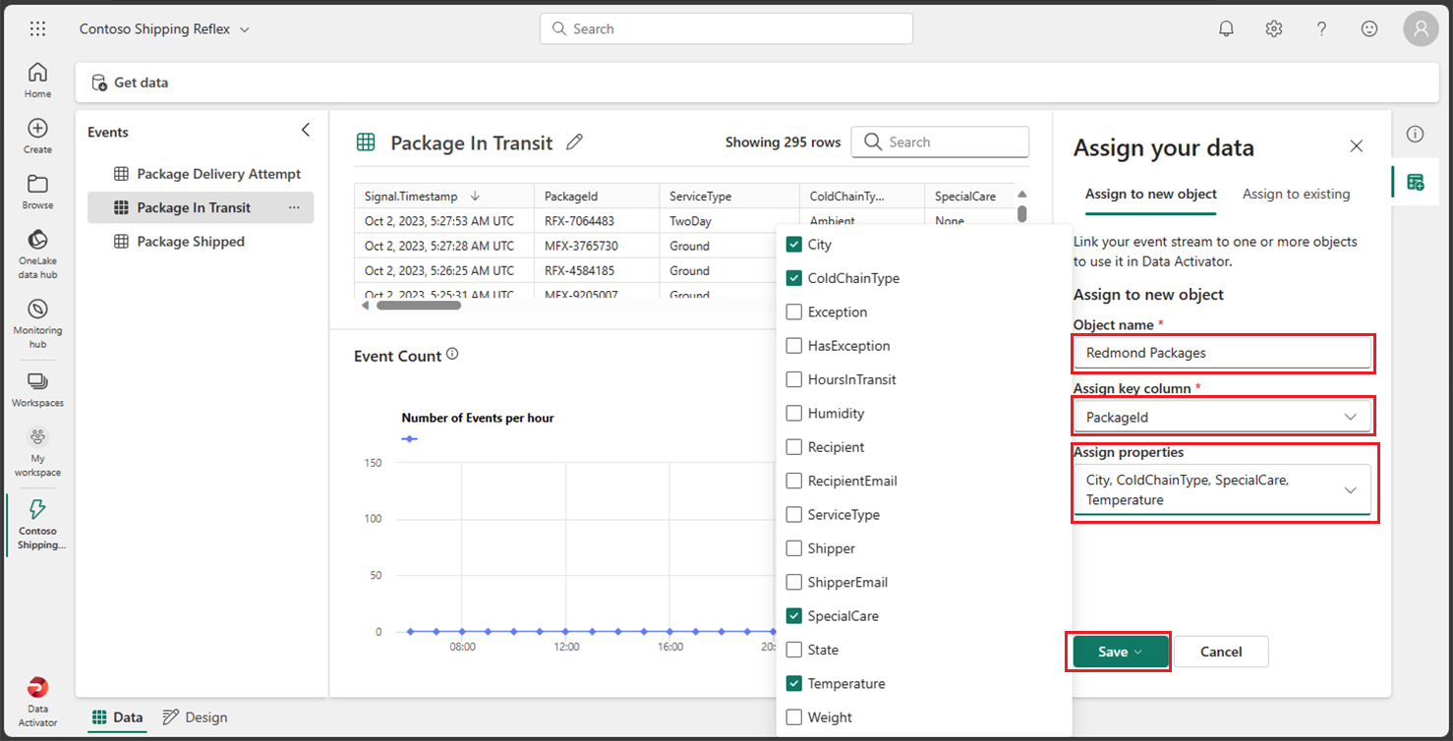Viewport: 1453px width, 741px height.
Task: Open Workspaces in the sidebar
Action: point(37,390)
